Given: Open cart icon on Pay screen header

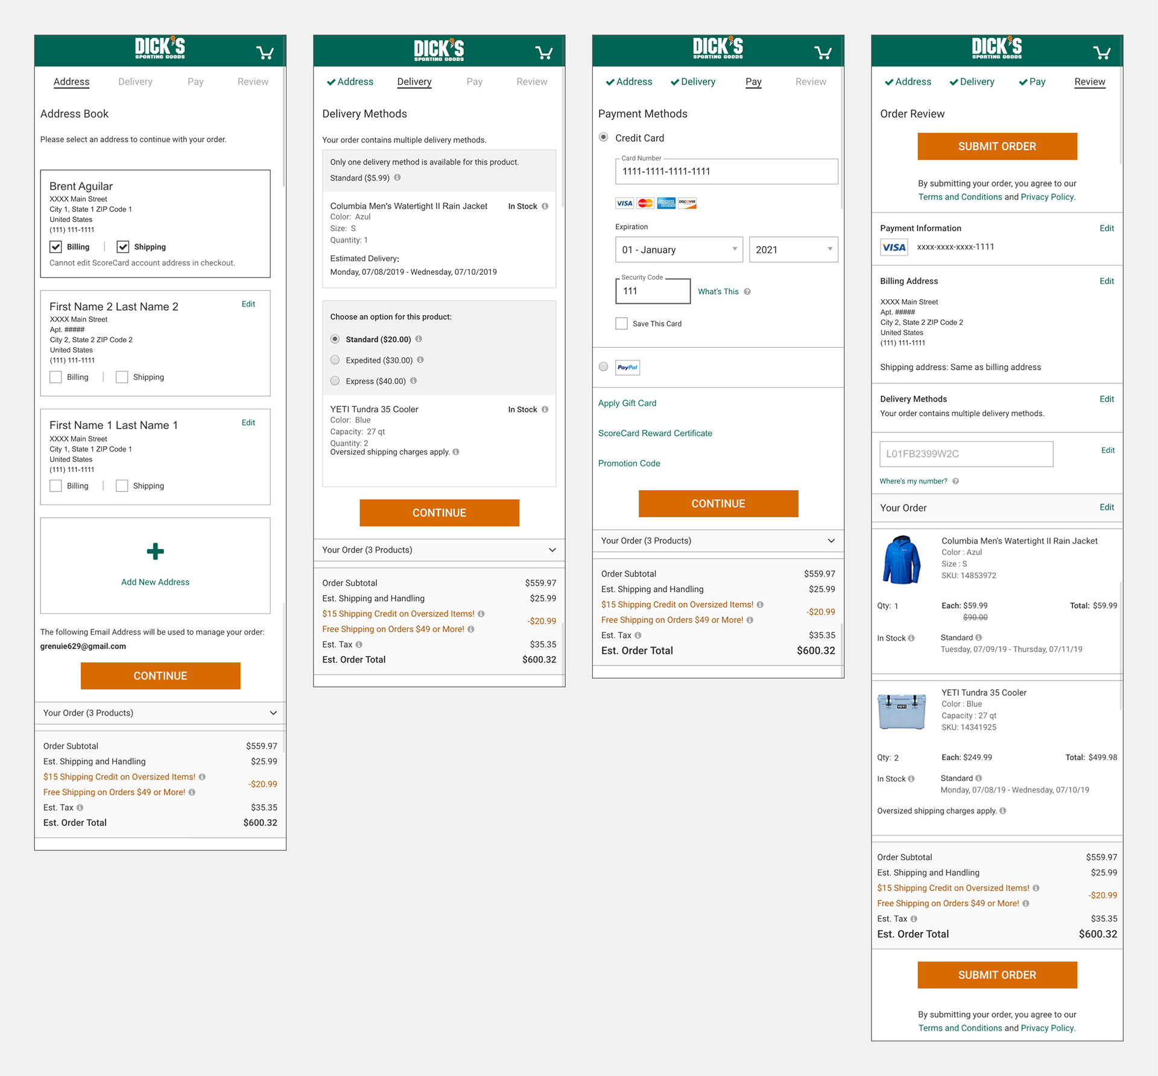Looking at the screenshot, I should point(823,53).
